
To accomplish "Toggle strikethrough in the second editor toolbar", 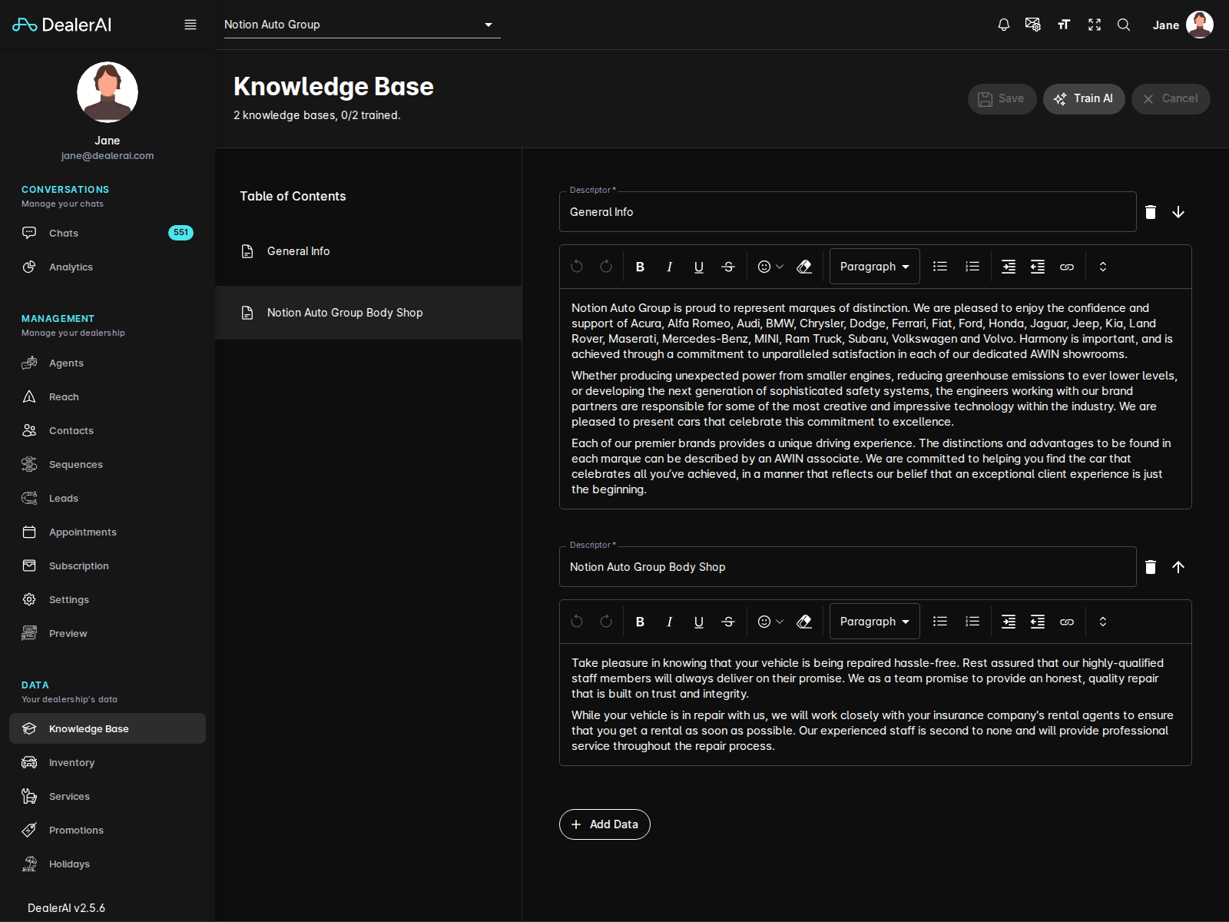I will [727, 621].
